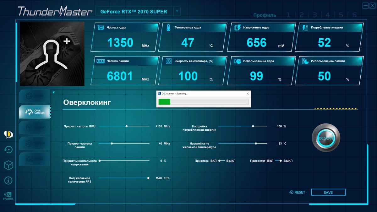Open the info circle icon
Screen dimensions: 377x212
pos(8,181)
